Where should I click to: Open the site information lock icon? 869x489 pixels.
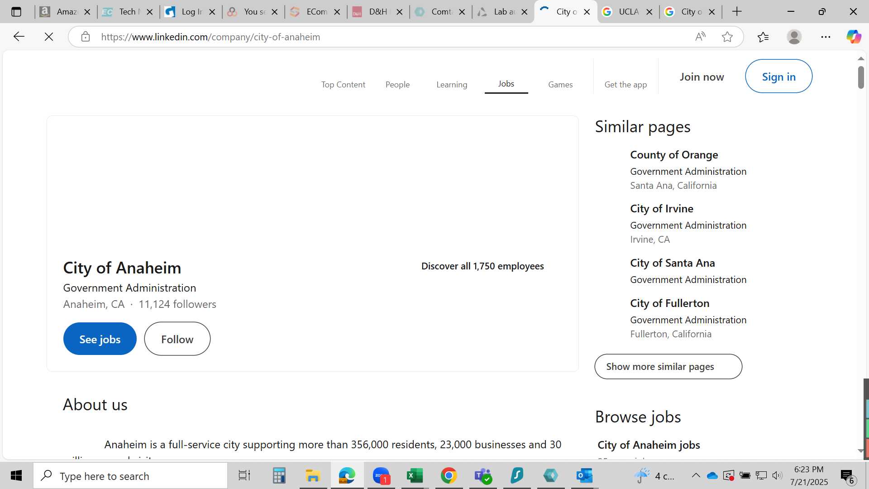(x=86, y=37)
